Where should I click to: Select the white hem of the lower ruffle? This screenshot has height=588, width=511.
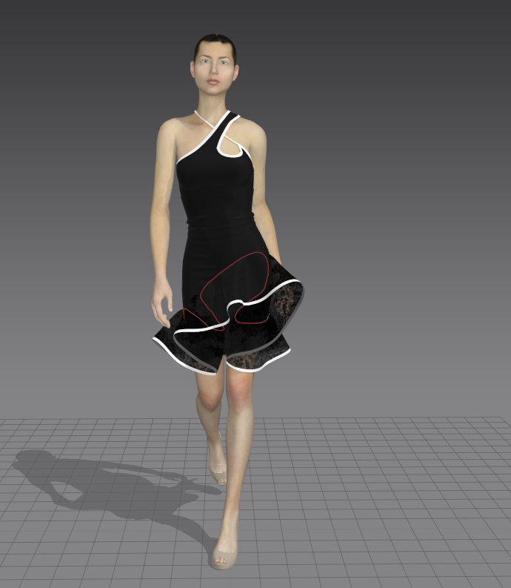tap(178, 357)
